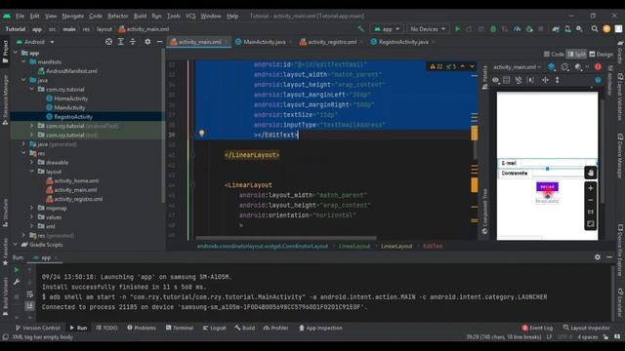Expand com.rzy.tutorial (androidTest) package
Image resolution: width=625 pixels, height=351 pixels.
point(31,126)
